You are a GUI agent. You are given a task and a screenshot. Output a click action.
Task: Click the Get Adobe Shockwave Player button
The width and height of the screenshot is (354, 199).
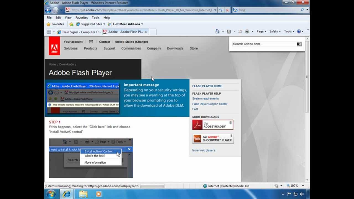click(x=213, y=139)
